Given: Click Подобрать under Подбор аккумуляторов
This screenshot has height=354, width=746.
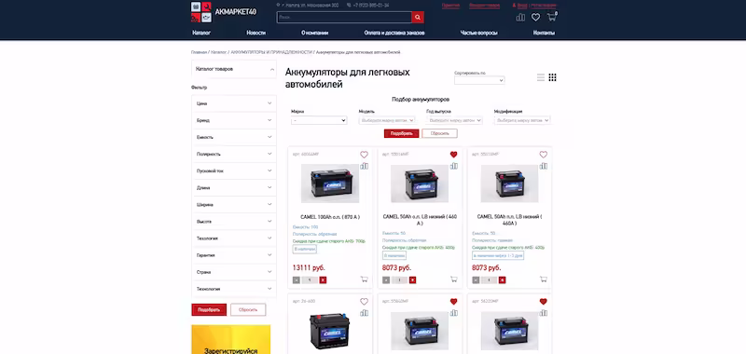Looking at the screenshot, I should pyautogui.click(x=402, y=133).
